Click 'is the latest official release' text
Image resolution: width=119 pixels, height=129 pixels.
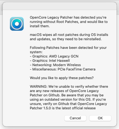pyautogui.click(x=74, y=108)
